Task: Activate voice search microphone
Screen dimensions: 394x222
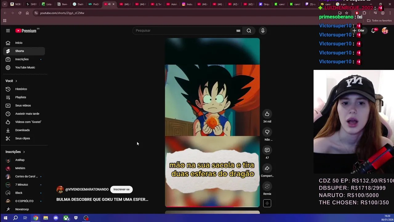Action: tap(263, 31)
